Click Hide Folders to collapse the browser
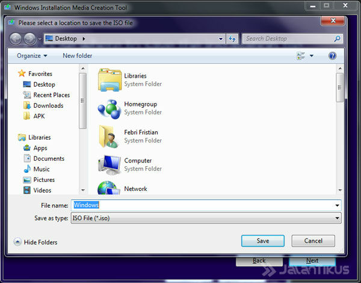Image resolution: width=361 pixels, height=283 pixels. coord(35,242)
